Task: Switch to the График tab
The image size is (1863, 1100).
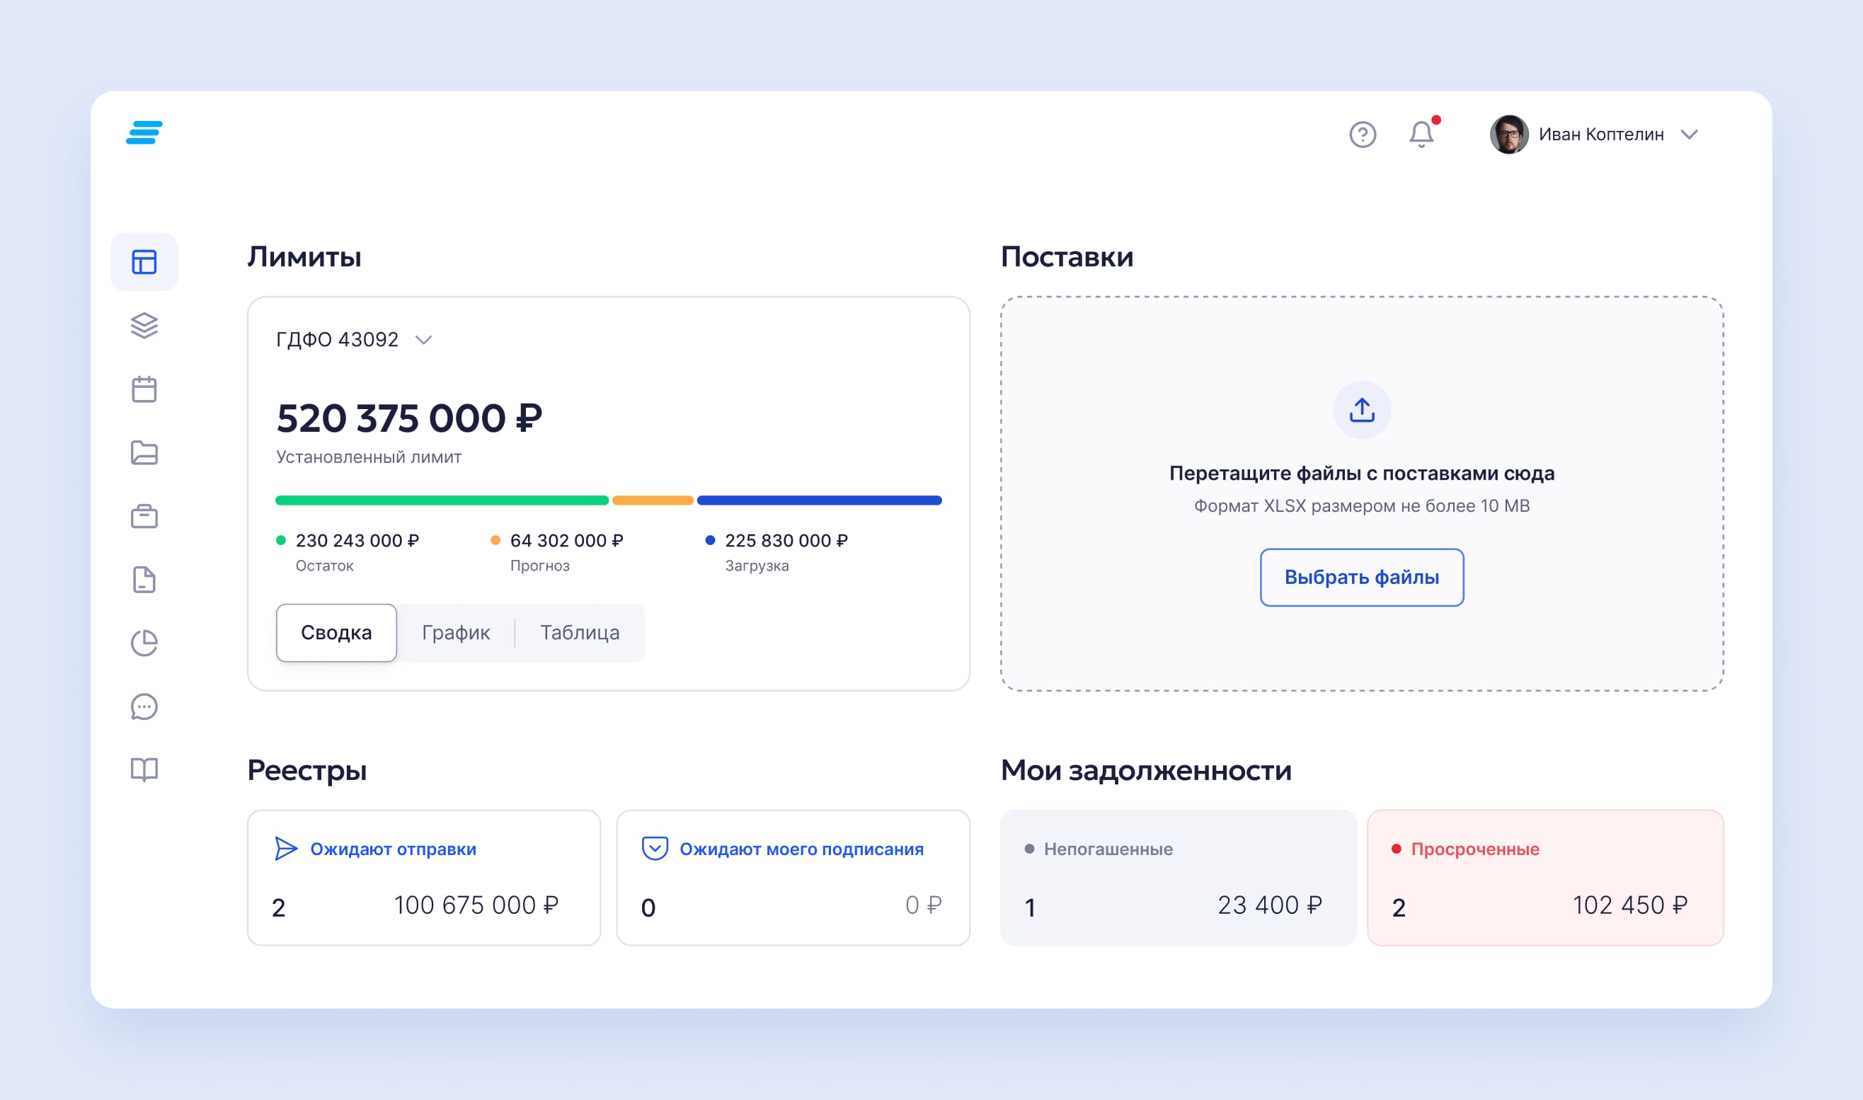Action: [455, 632]
